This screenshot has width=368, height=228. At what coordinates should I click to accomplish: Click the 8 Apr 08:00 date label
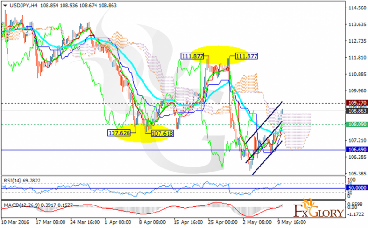(x=152, y=222)
